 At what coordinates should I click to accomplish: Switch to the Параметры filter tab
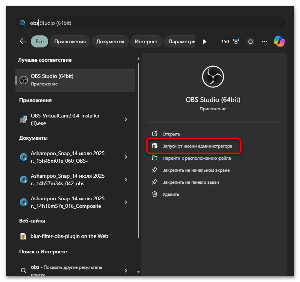point(180,41)
